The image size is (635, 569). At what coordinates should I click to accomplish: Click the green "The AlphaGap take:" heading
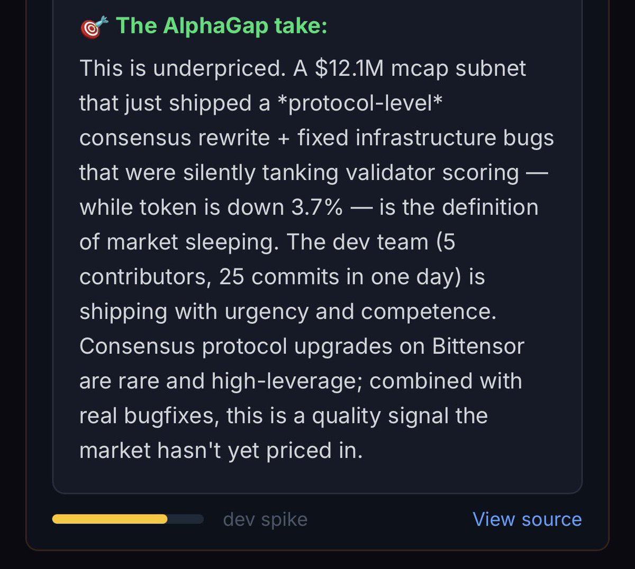click(x=221, y=25)
